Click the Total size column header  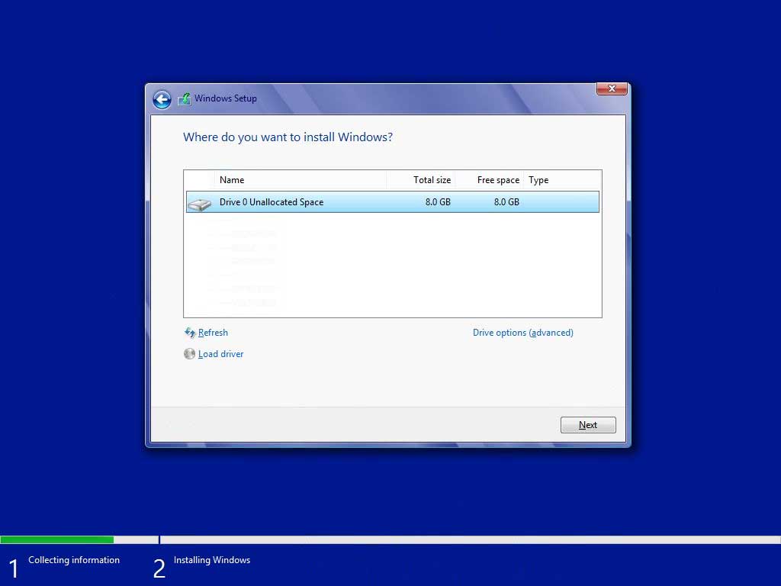coord(421,180)
